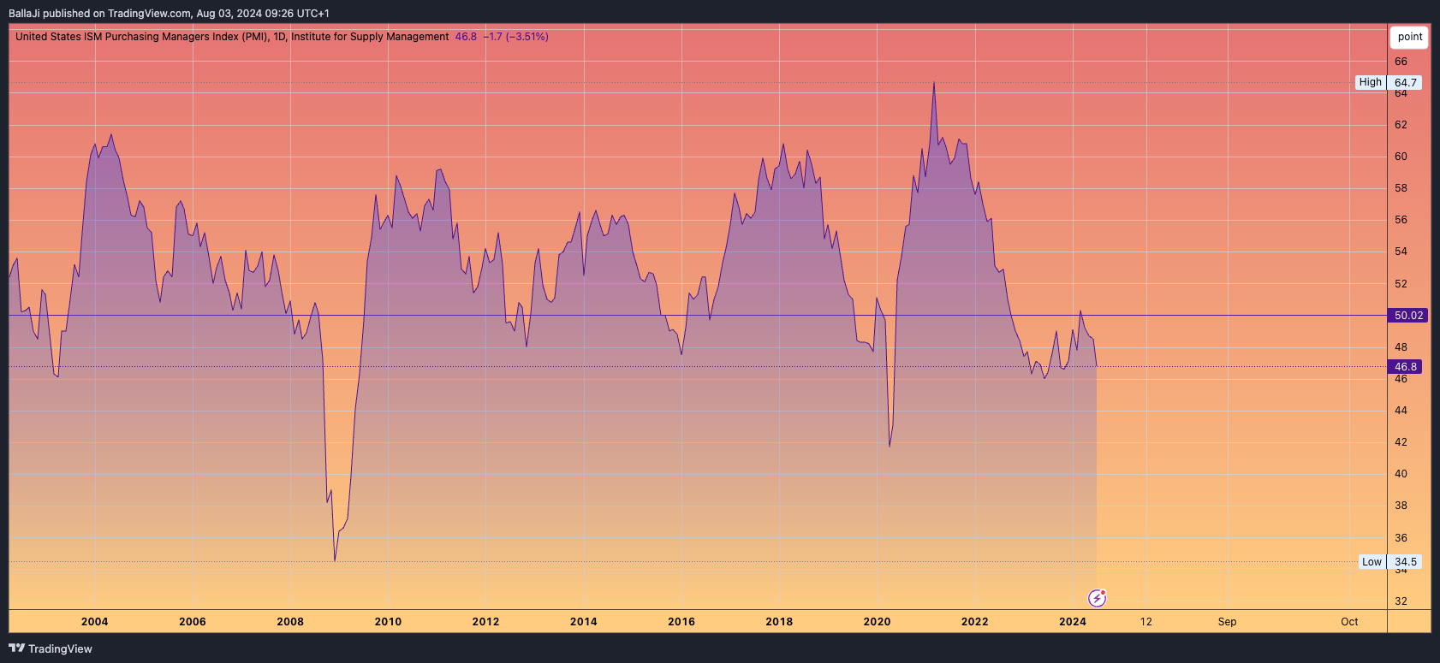Viewport: 1440px width, 663px height.
Task: Click the 'point' scale label box
Action: (1409, 37)
